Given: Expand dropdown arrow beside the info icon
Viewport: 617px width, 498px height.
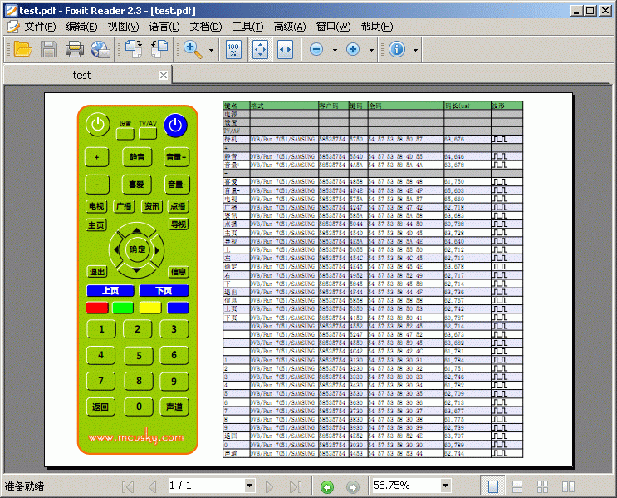Looking at the screenshot, I should click(x=415, y=50).
